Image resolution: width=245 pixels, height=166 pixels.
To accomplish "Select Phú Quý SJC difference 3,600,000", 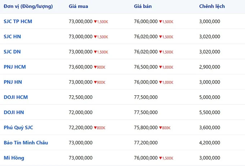I will (x=210, y=127).
